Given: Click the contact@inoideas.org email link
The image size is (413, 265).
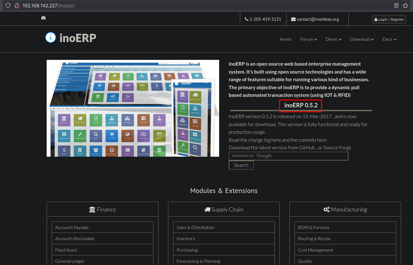Looking at the screenshot, I should pyautogui.click(x=315, y=19).
